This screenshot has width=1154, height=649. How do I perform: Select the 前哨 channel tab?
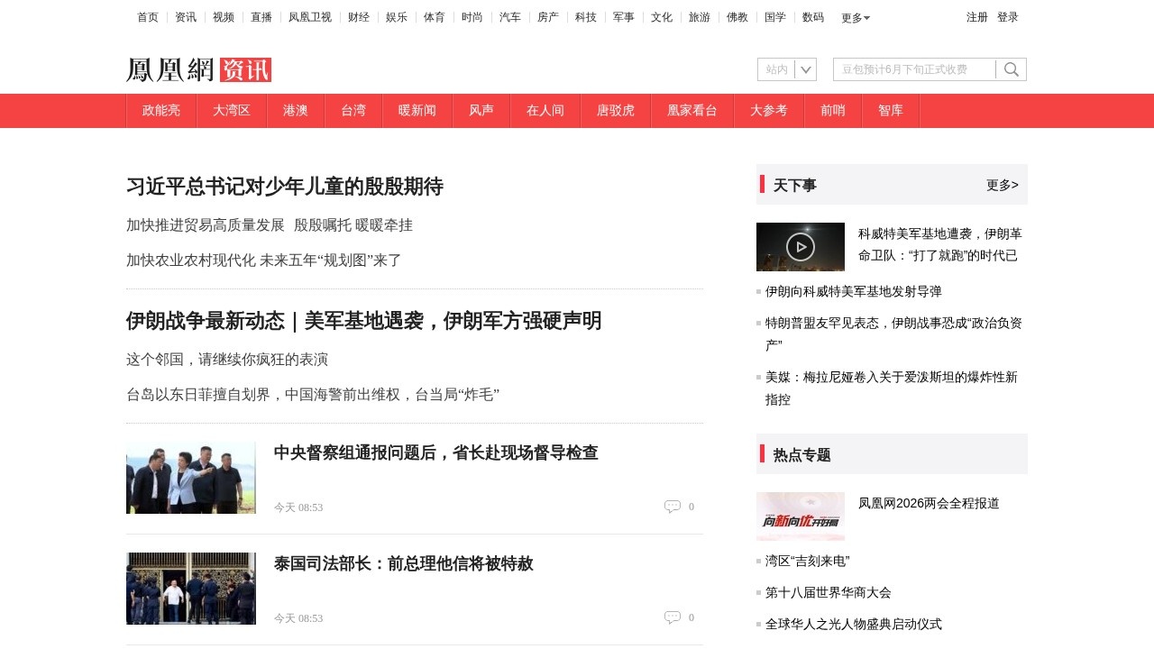(x=833, y=111)
